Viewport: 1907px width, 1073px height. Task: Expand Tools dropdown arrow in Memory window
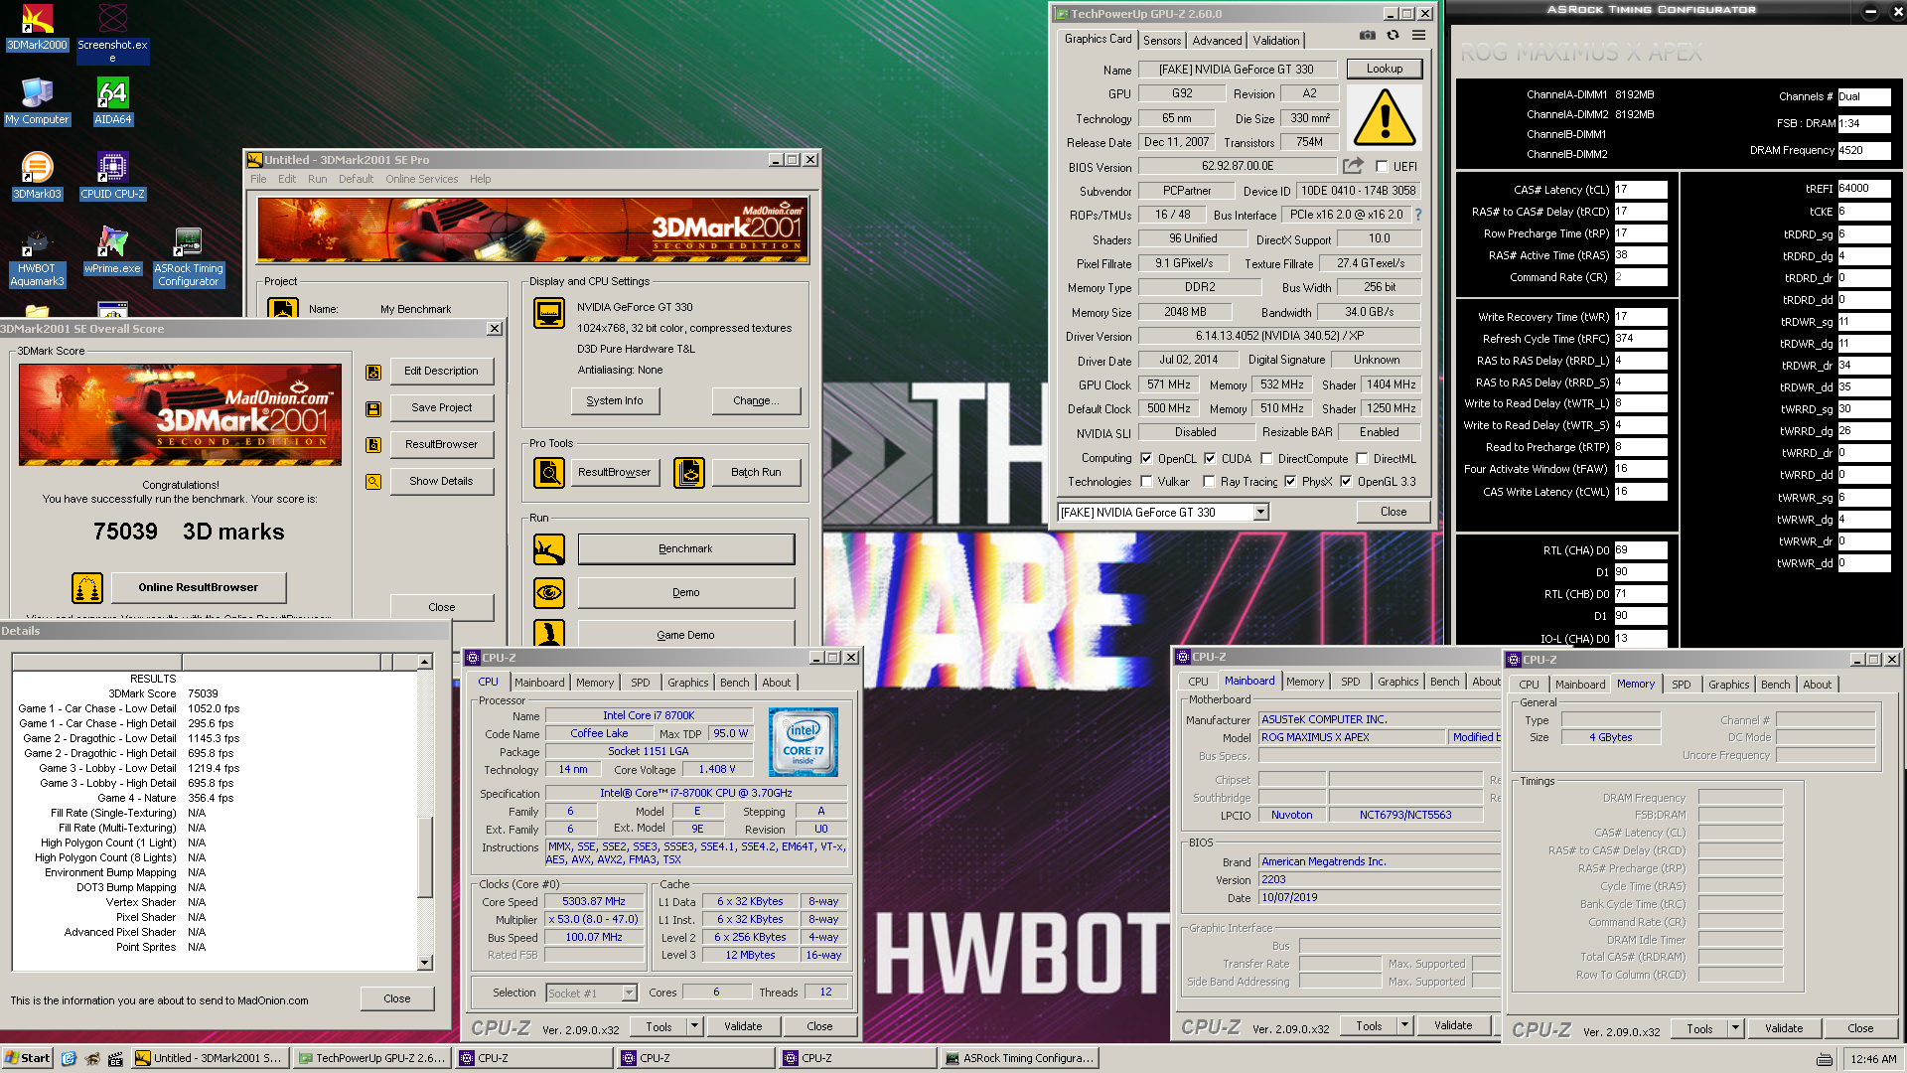pos(1735,1028)
